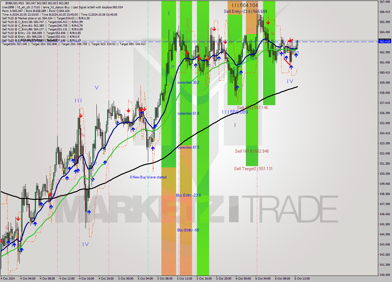Click the 564.400 price axis value
This screenshot has height=282, width=392.
385,32
